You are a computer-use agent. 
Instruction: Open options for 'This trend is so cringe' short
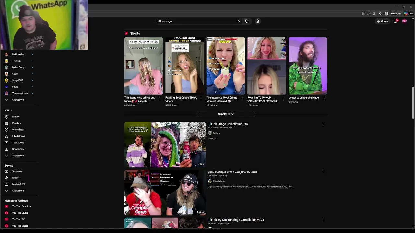(160, 99)
